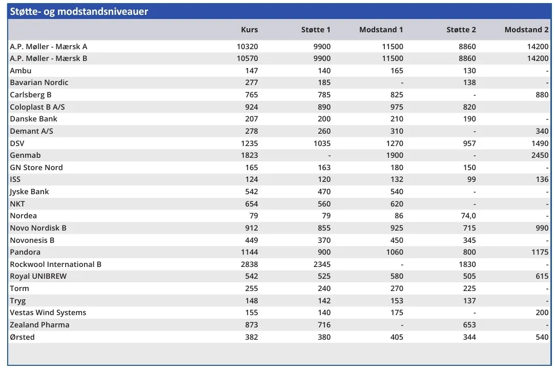Select the Genmab Kurs value 1823
The image size is (555, 372).
tap(248, 155)
